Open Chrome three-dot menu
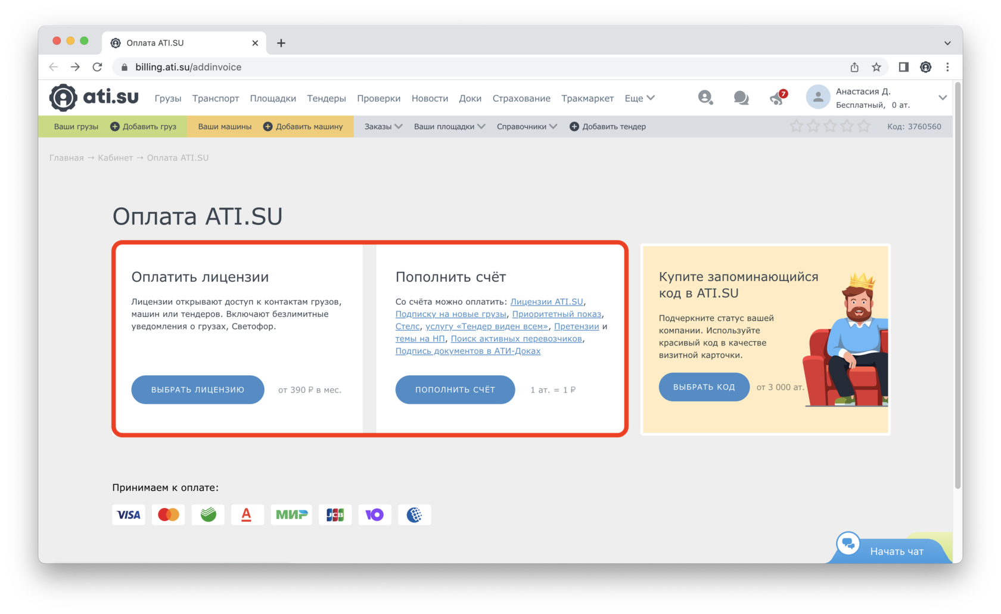The width and height of the screenshot is (1001, 614). (x=947, y=67)
